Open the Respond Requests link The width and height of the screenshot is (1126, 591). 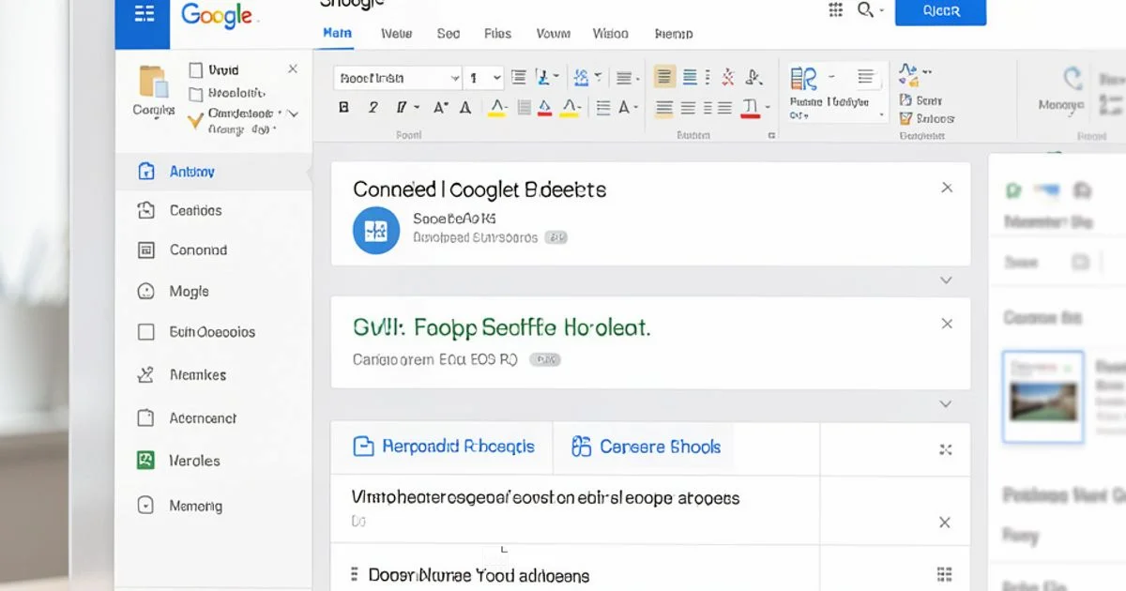(443, 447)
